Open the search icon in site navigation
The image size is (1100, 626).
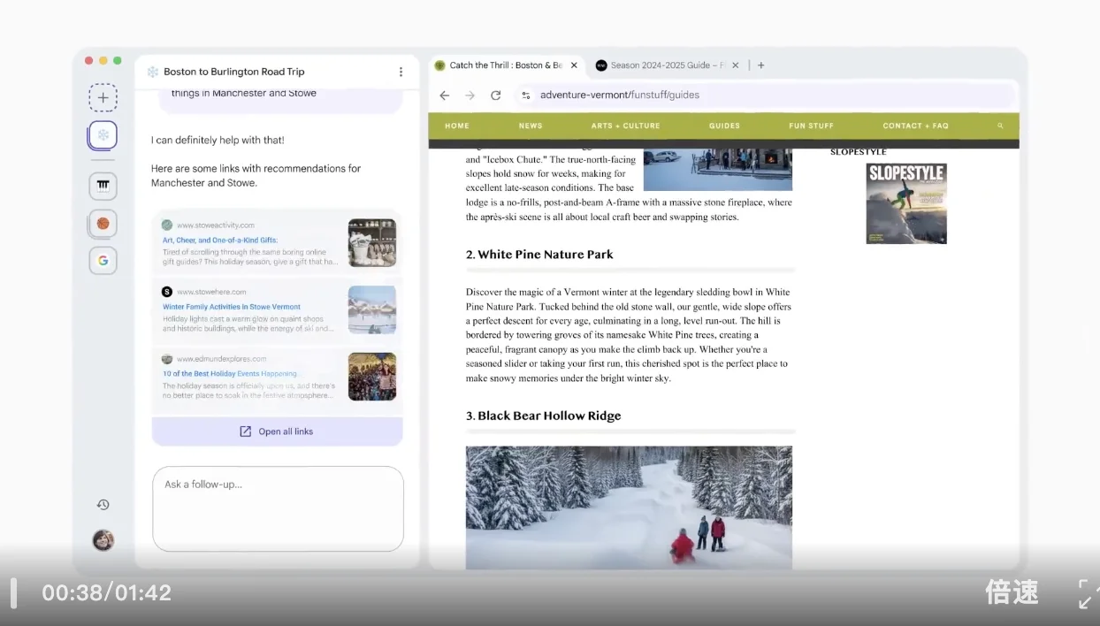1000,126
